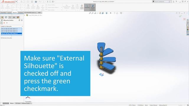Select Offset On Surface tool

click(43, 8)
